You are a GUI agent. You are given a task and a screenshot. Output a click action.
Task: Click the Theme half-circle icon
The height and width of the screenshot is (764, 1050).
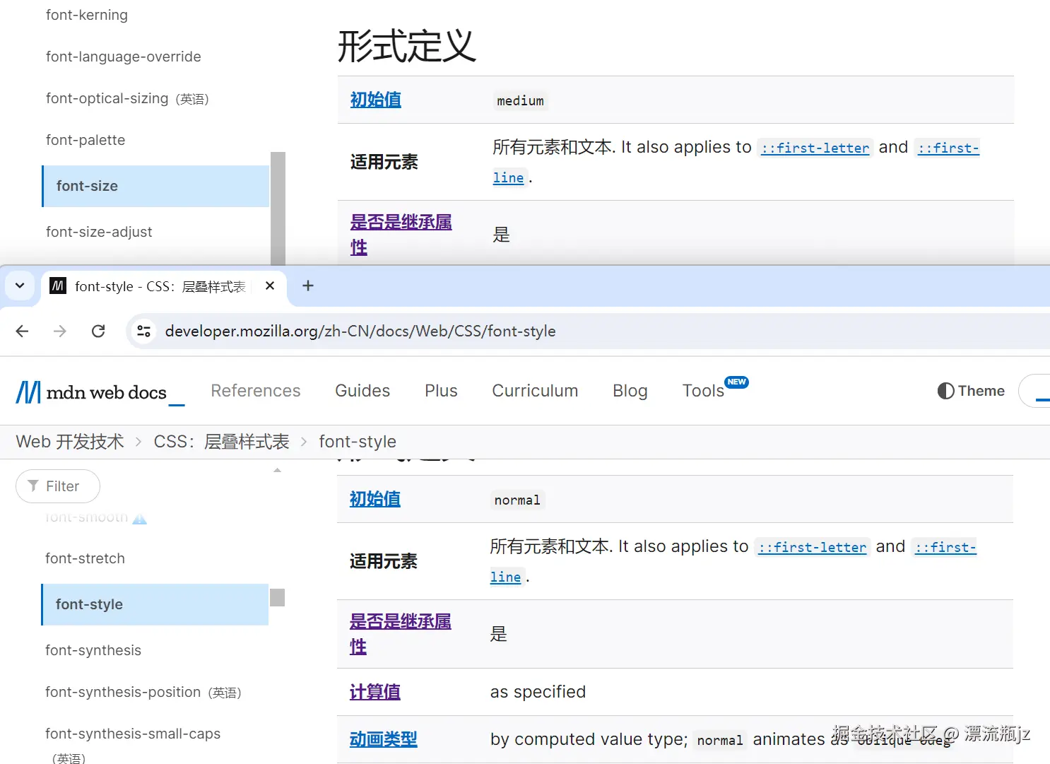[945, 391]
